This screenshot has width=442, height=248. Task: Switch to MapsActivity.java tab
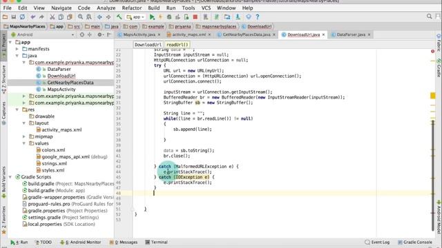[x=140, y=34]
